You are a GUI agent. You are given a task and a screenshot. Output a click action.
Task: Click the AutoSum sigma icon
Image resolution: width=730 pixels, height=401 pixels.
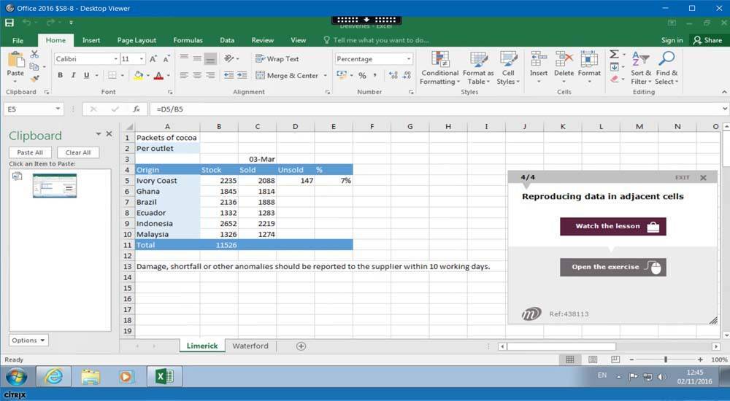coord(614,55)
